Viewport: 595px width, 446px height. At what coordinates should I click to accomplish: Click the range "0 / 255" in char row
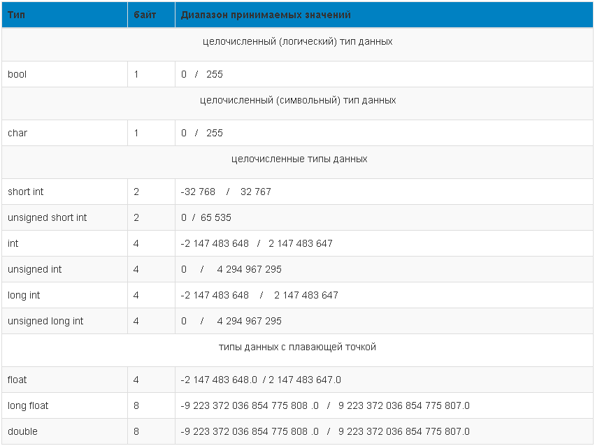(x=202, y=133)
